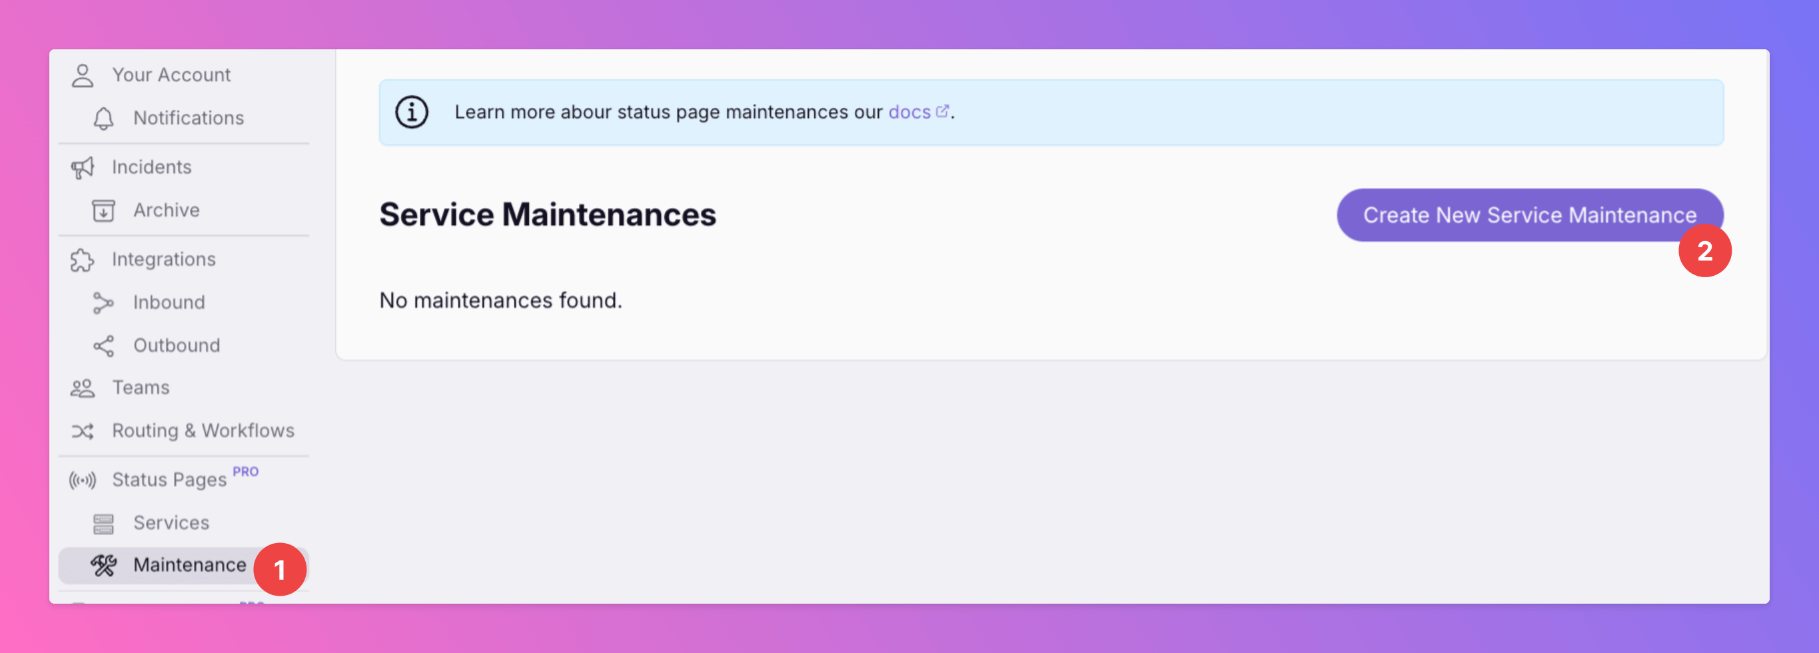This screenshot has width=1819, height=653.
Task: Click the Your Account person icon
Action: (x=83, y=75)
